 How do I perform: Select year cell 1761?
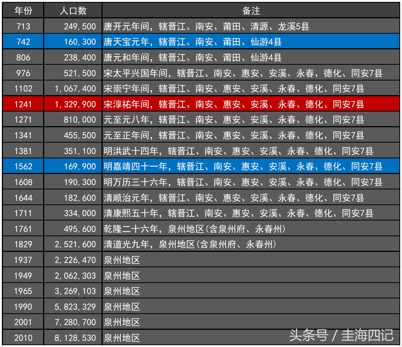23,229
